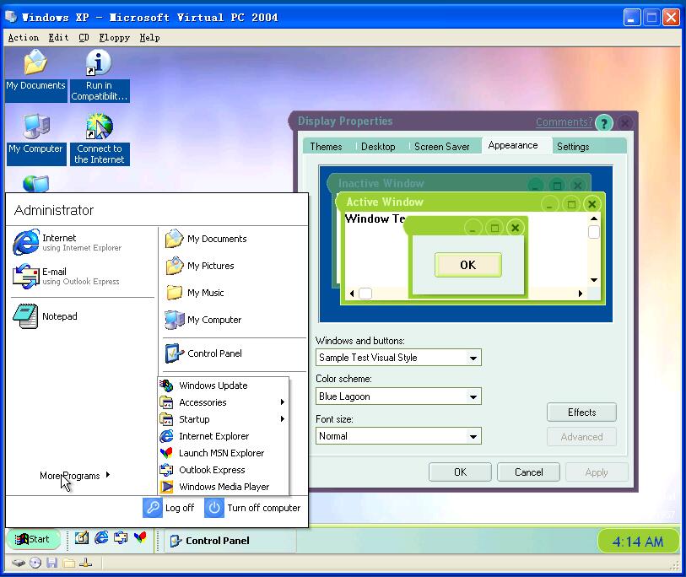The width and height of the screenshot is (686, 577).
Task: Click right arrow of preview horizontal scrollbar
Action: (x=581, y=294)
